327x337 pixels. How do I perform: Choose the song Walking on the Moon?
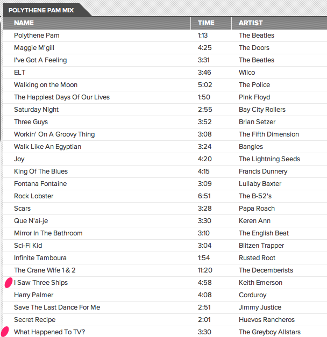coord(46,85)
